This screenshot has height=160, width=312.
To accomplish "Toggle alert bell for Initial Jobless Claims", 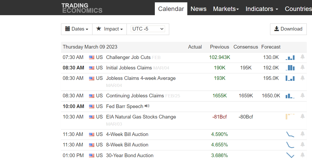I will click(303, 67).
